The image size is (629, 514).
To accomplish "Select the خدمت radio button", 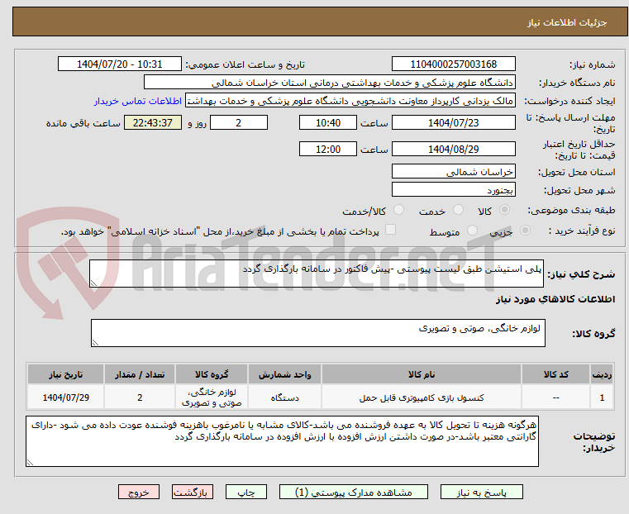I will coord(458,210).
